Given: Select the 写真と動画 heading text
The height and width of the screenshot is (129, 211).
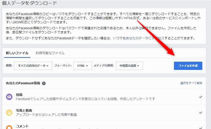Looking at the screenshot, I should point(24,110).
